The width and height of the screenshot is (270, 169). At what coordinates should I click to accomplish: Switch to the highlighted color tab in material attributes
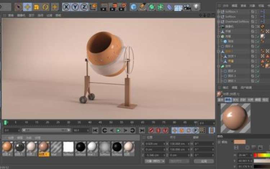tap(228, 99)
